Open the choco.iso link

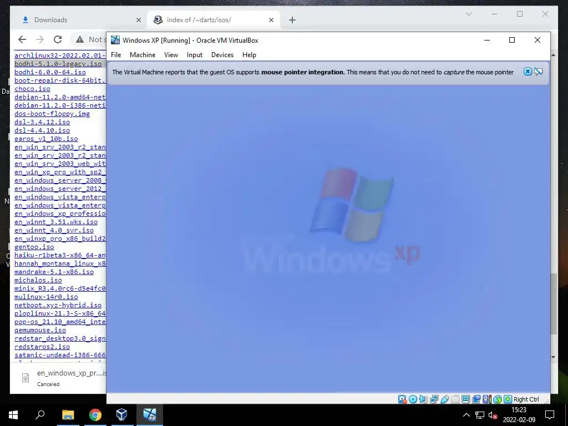tap(32, 89)
